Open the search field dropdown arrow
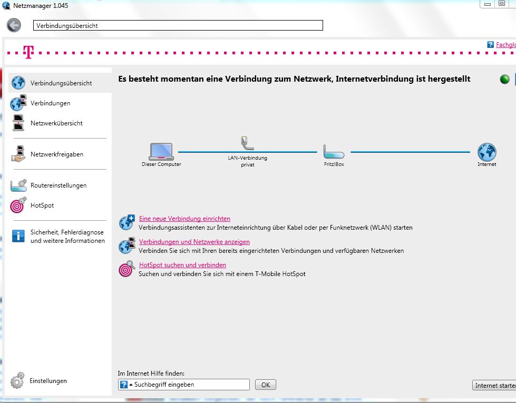The image size is (516, 403). (131, 384)
